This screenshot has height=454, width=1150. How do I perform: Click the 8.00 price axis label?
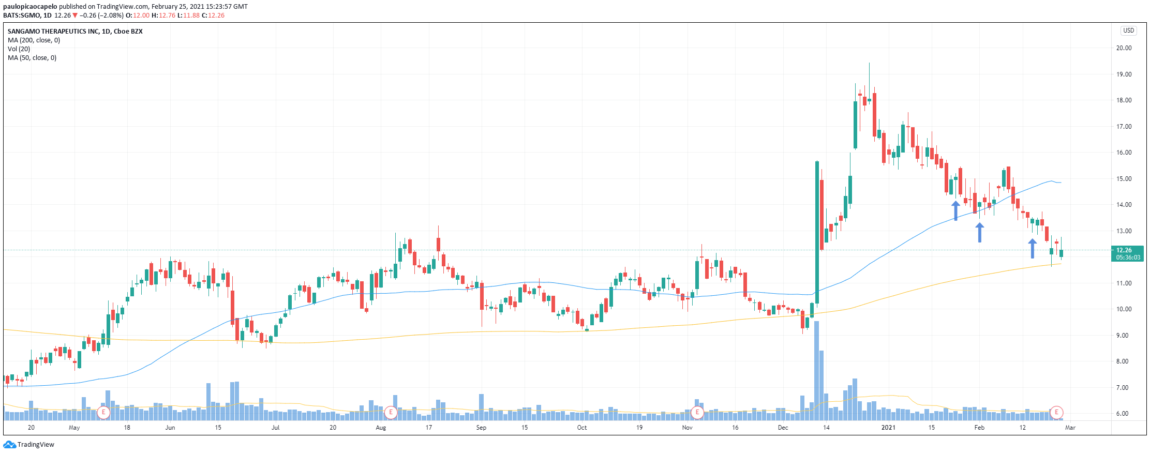tap(1124, 361)
